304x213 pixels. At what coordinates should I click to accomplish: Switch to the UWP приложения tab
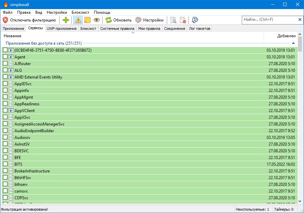click(62, 29)
